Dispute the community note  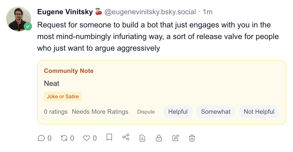(x=146, y=112)
